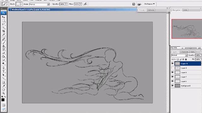The image size is (202, 113).
Task: Lock transparent pixels in Layers panel
Action: click(x=178, y=59)
